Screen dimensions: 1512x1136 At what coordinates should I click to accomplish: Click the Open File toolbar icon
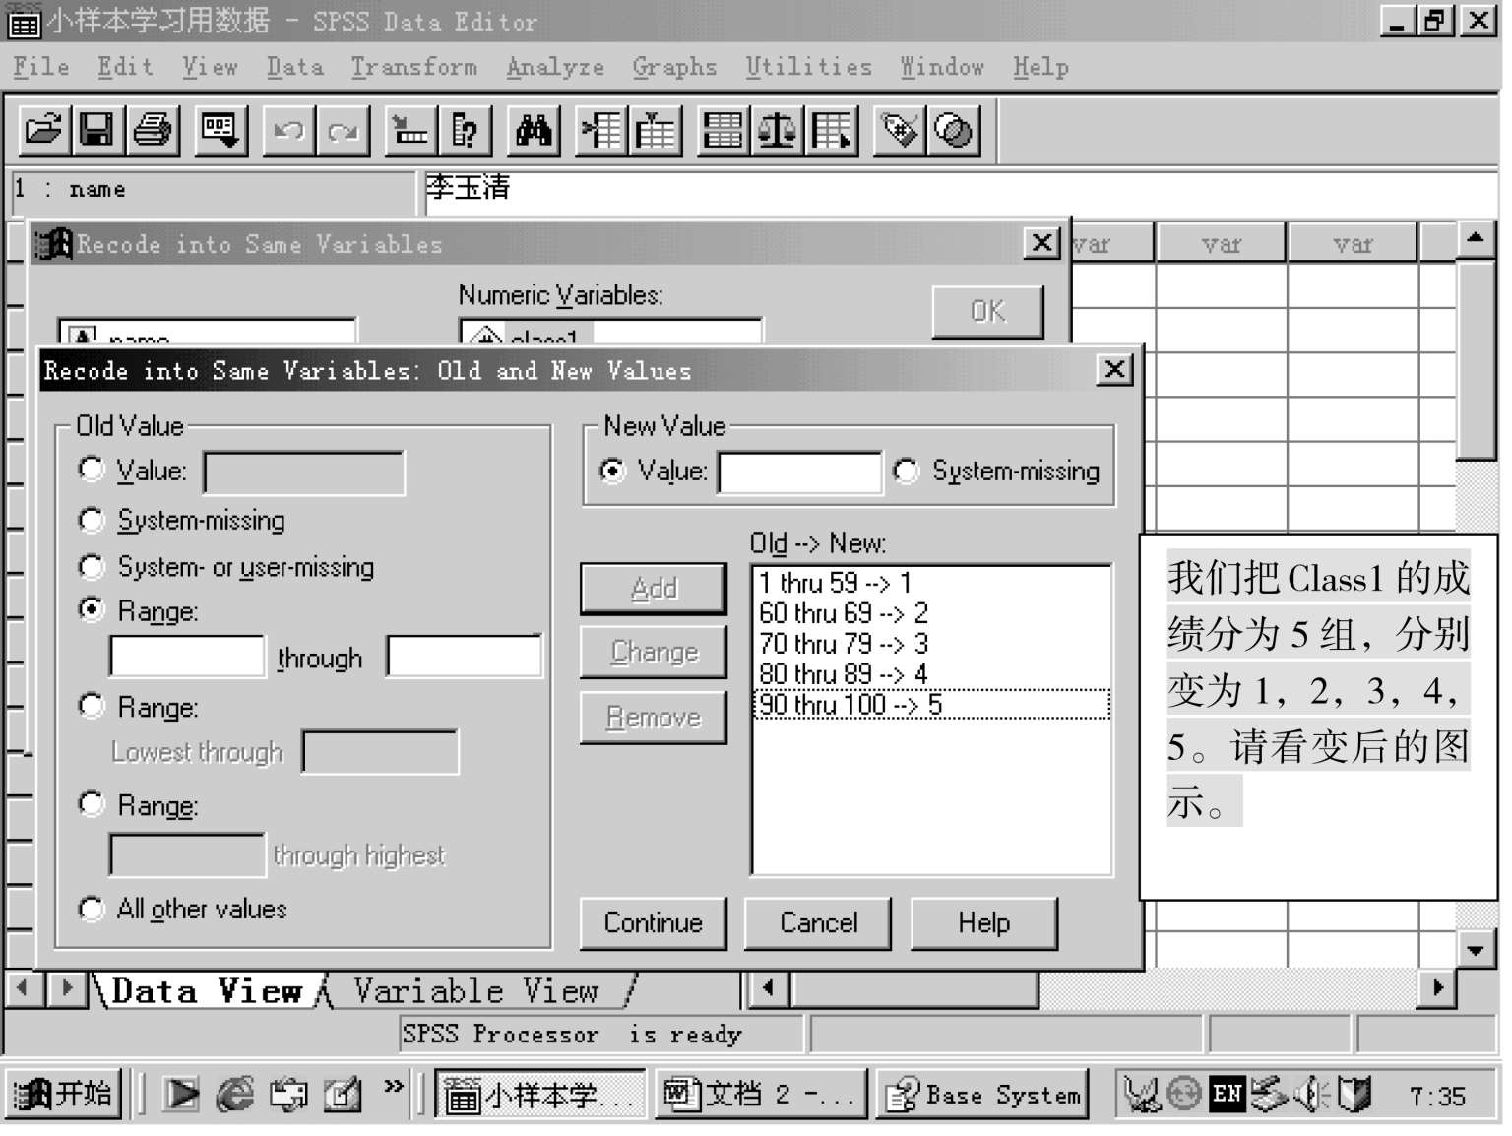43,130
